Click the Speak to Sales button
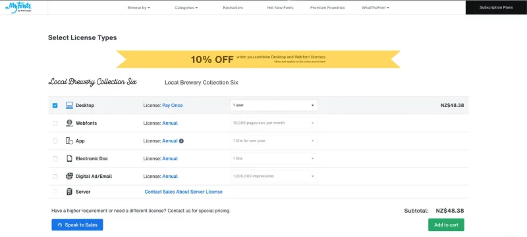The width and height of the screenshot is (527, 237). (x=77, y=225)
